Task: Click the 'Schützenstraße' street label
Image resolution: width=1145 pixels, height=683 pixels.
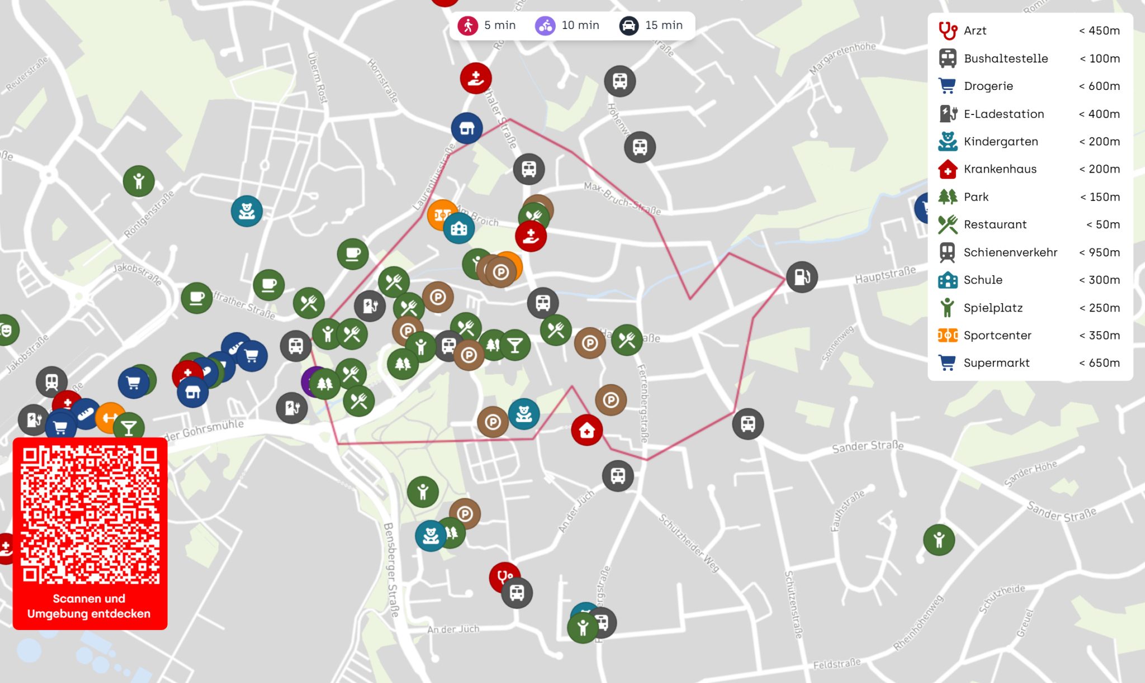Action: [x=793, y=605]
